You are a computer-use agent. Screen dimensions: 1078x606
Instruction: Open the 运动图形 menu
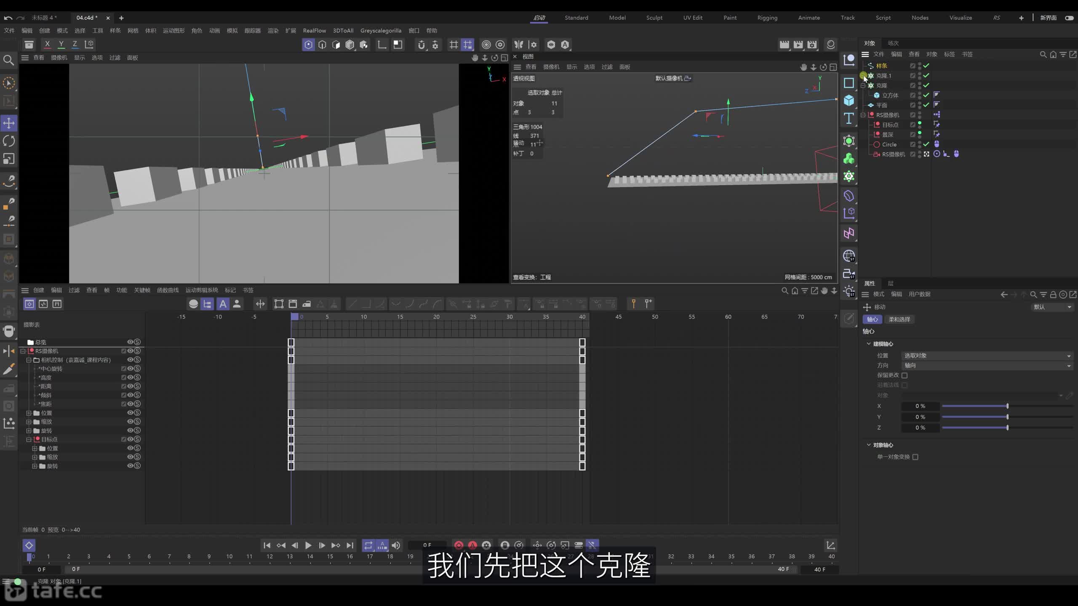pyautogui.click(x=173, y=31)
